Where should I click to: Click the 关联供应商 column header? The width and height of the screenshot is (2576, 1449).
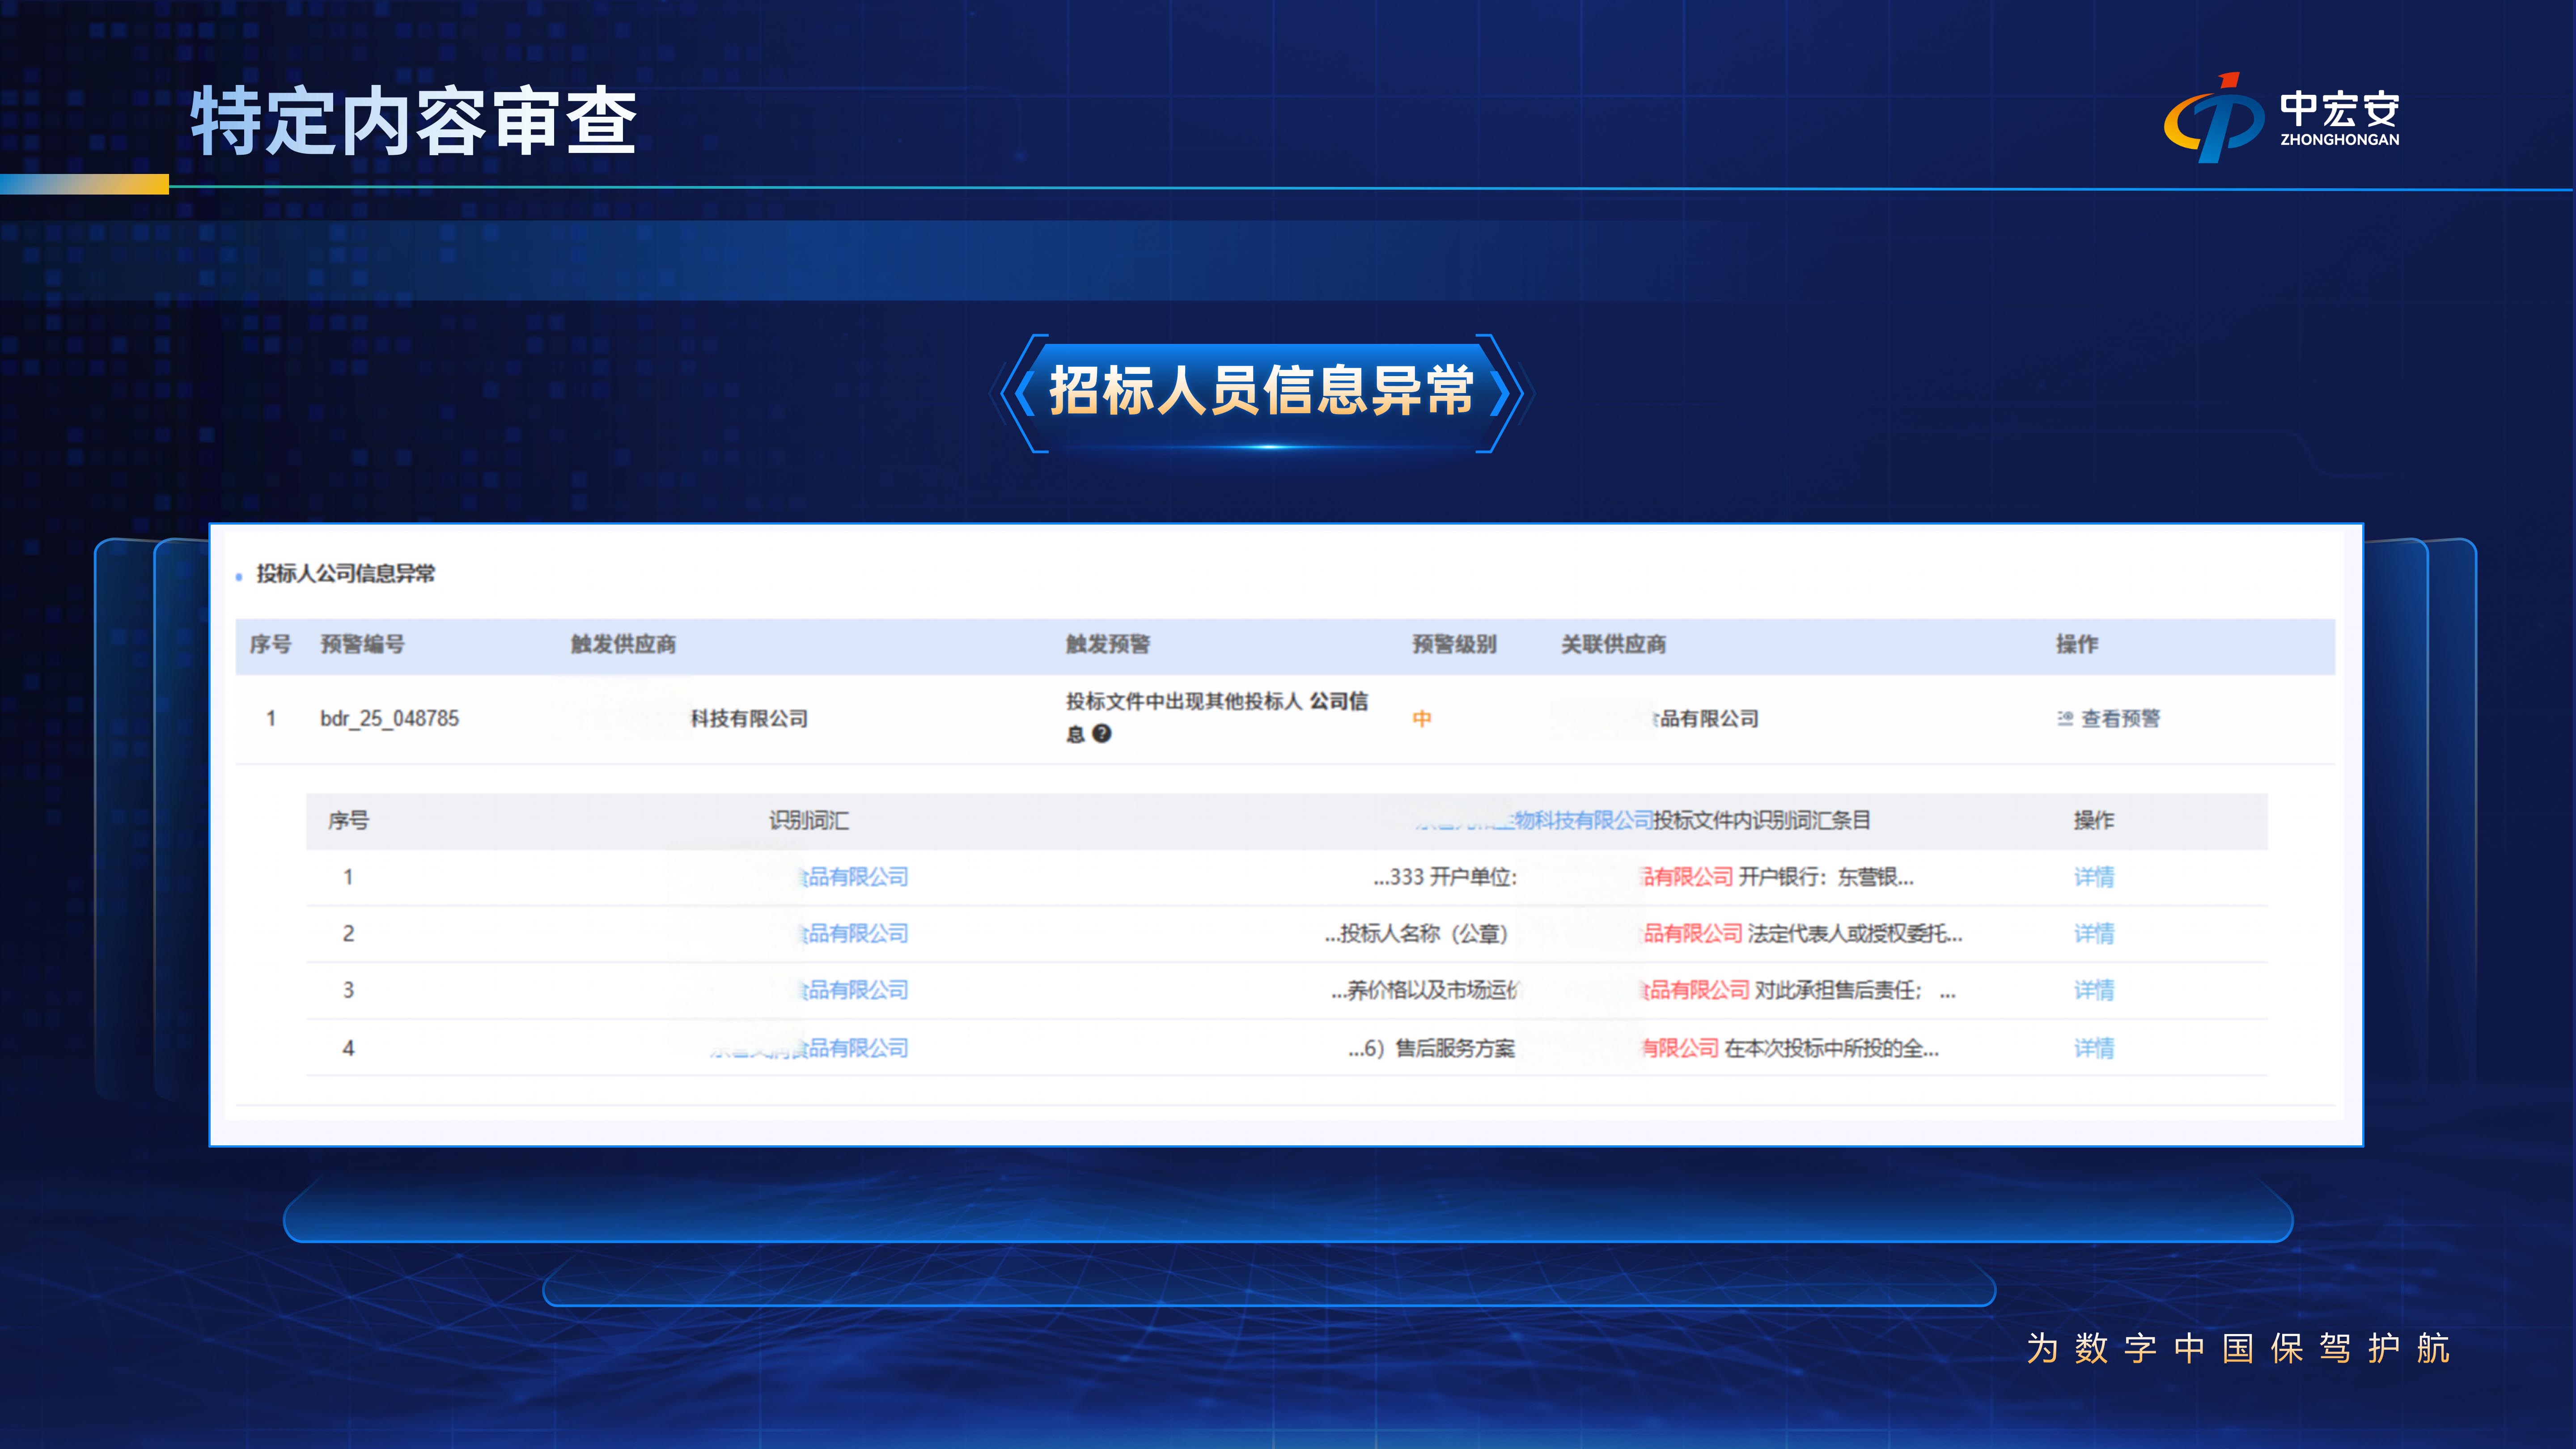pos(1613,644)
